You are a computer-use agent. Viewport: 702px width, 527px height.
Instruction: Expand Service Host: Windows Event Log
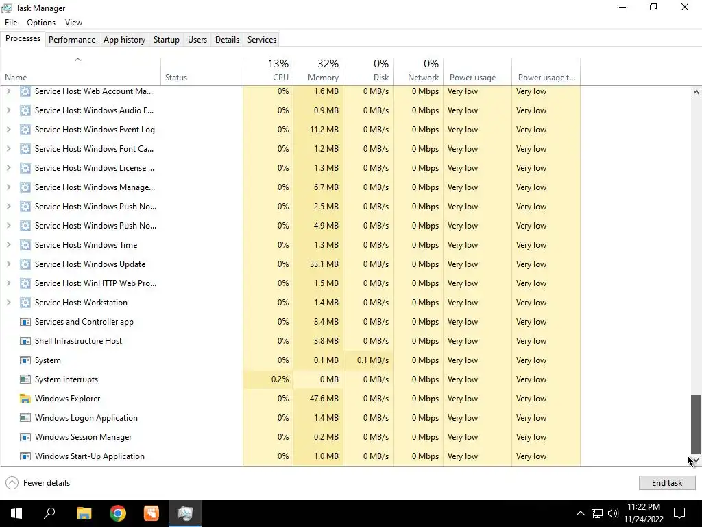point(8,130)
